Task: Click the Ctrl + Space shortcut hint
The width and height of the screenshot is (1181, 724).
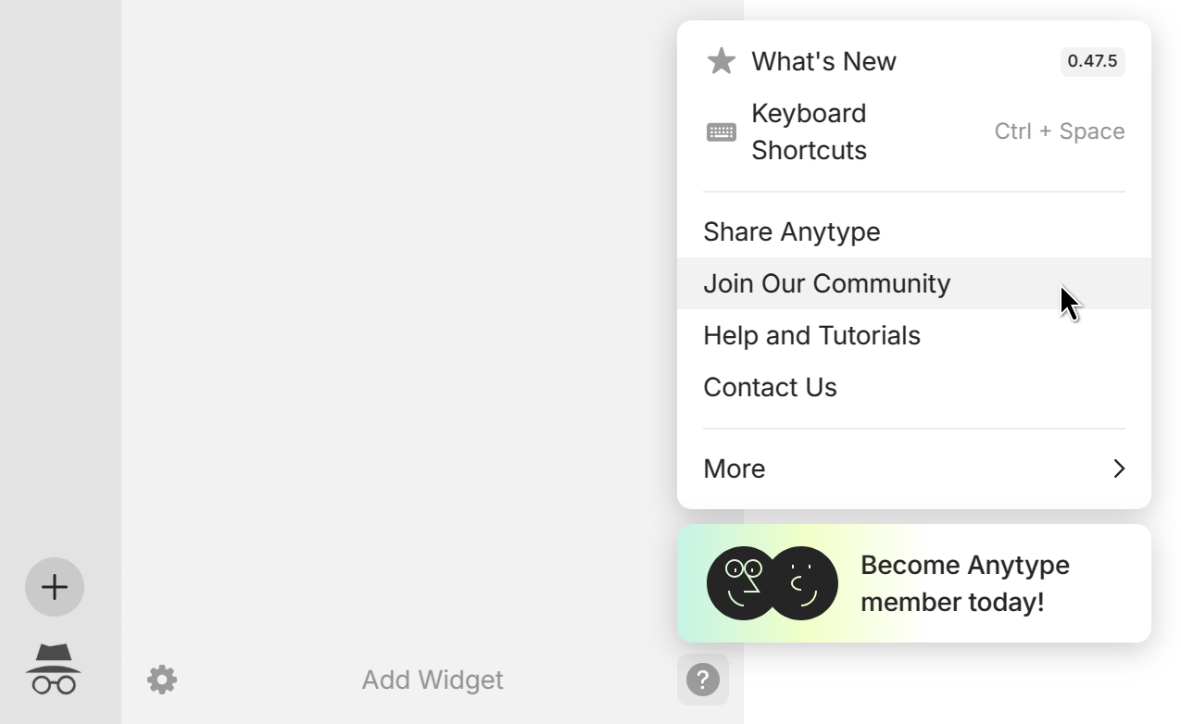Action: (x=1059, y=131)
